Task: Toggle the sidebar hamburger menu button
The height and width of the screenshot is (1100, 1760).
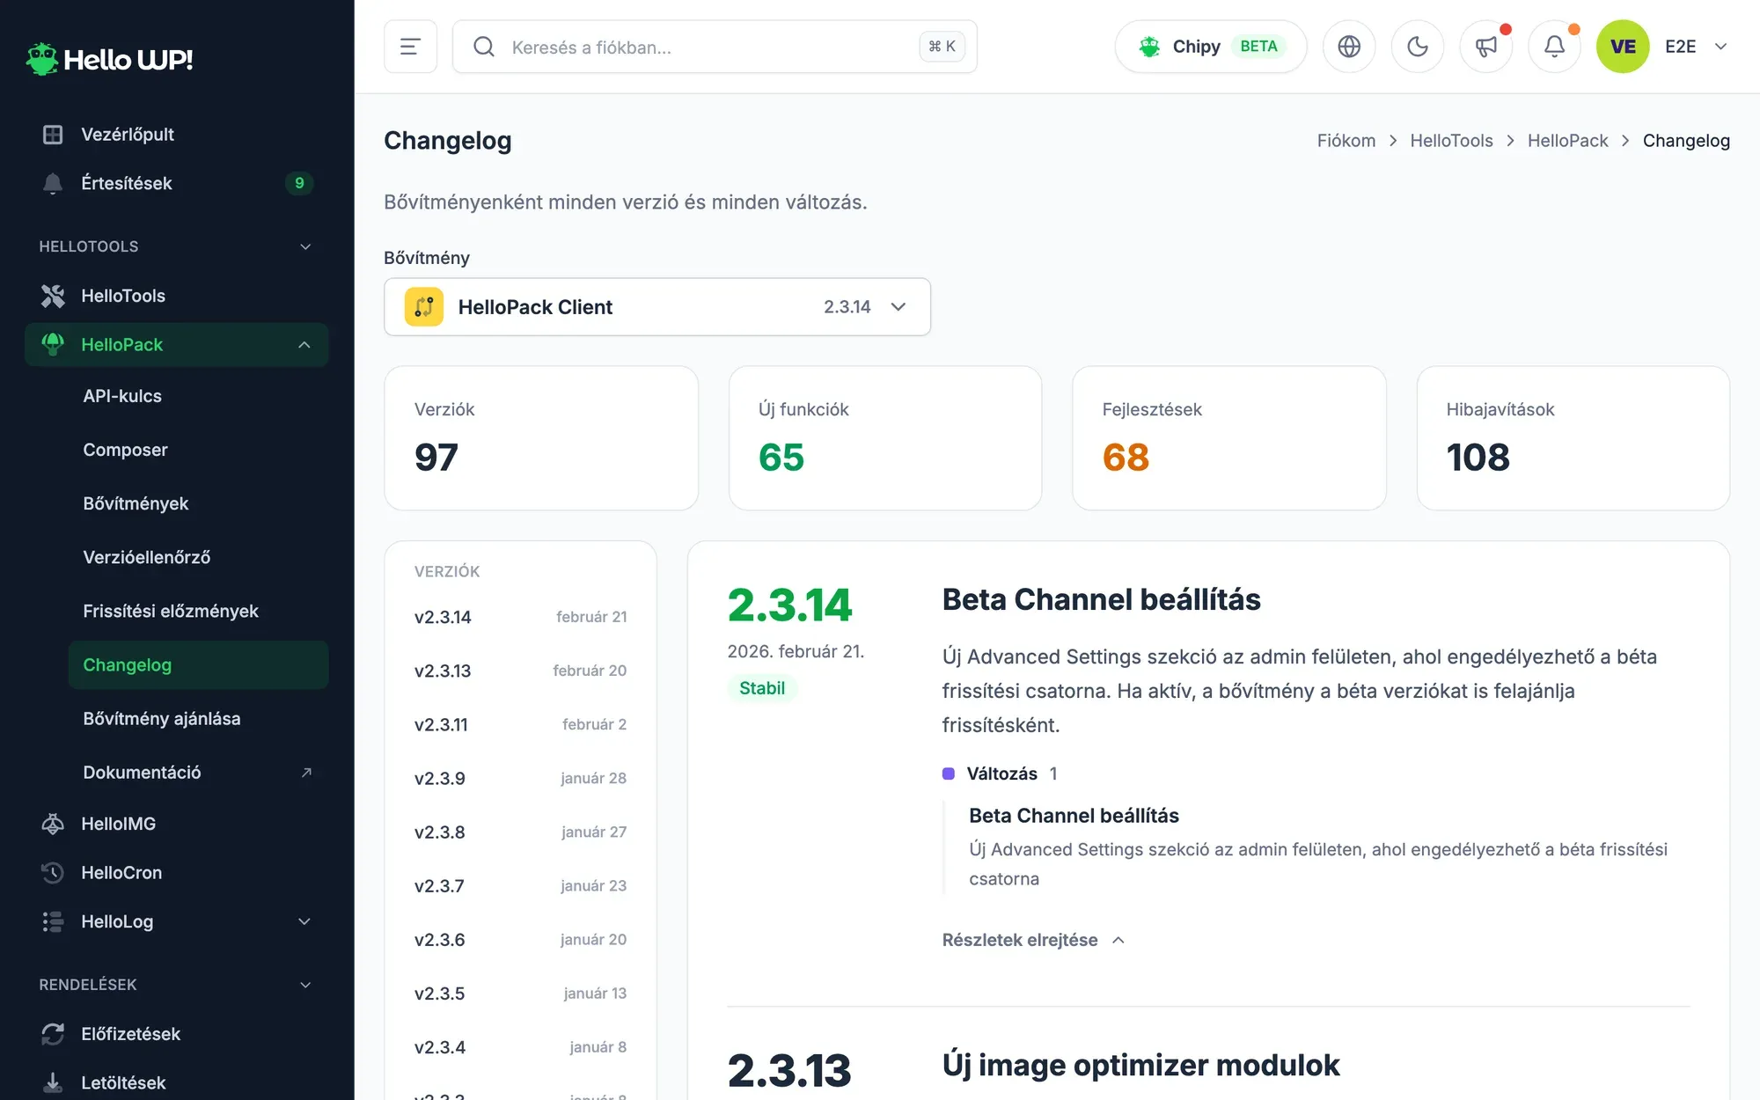Action: 410,47
